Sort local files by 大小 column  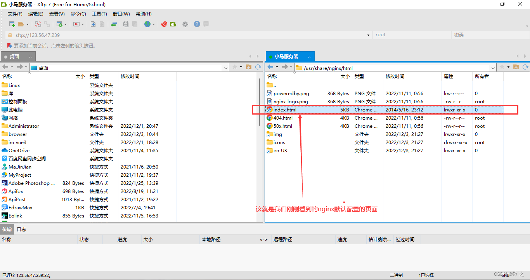coord(73,77)
